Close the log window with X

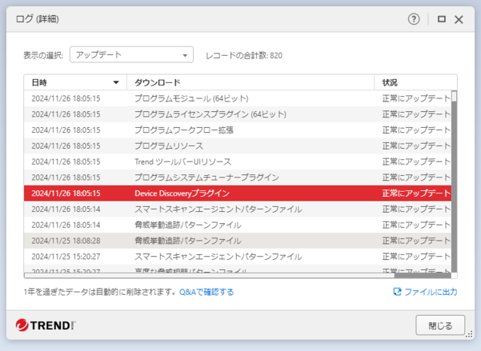(x=458, y=20)
